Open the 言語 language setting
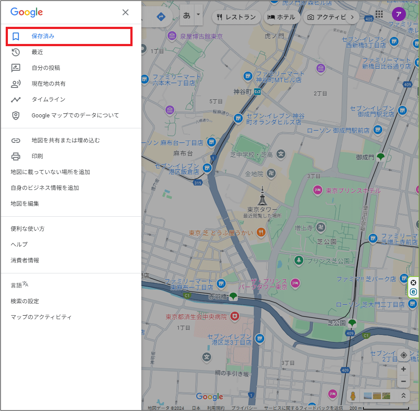 pyautogui.click(x=19, y=285)
